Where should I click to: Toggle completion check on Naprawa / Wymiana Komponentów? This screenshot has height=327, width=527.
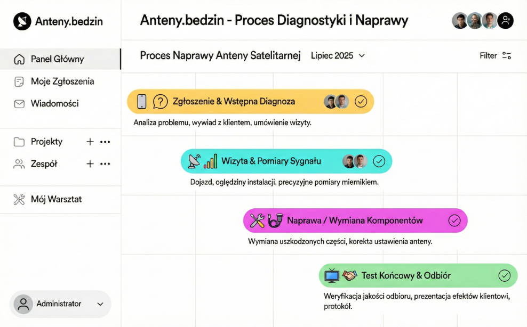[454, 220]
